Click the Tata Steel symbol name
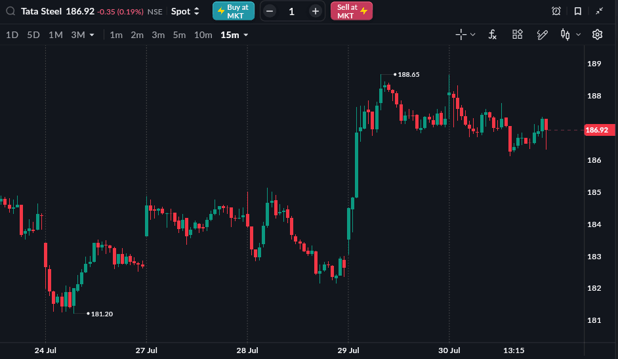This screenshot has width=618, height=359. (x=41, y=11)
